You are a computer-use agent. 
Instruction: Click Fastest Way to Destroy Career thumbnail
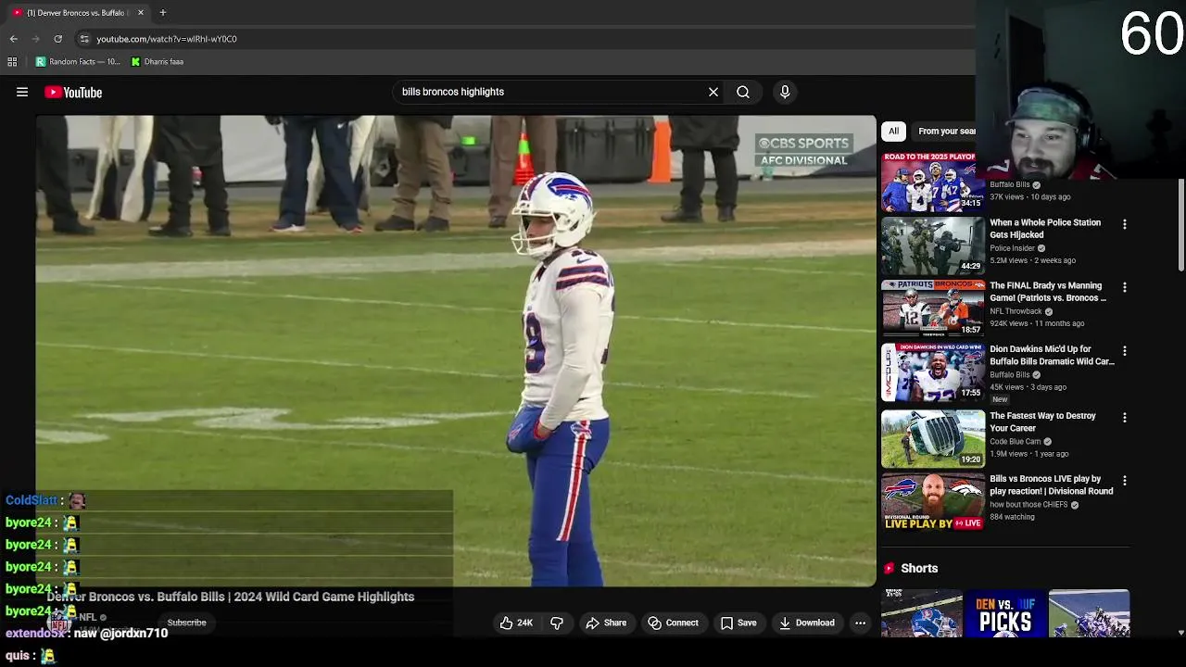pyautogui.click(x=933, y=439)
